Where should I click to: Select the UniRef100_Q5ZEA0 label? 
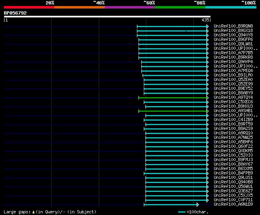233,79
